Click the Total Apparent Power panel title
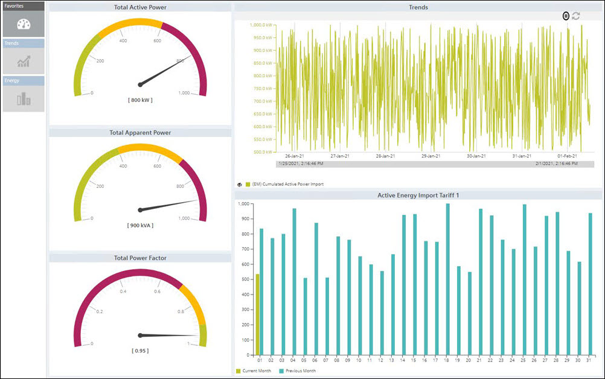Screen dimensions: 605x379 140,132
